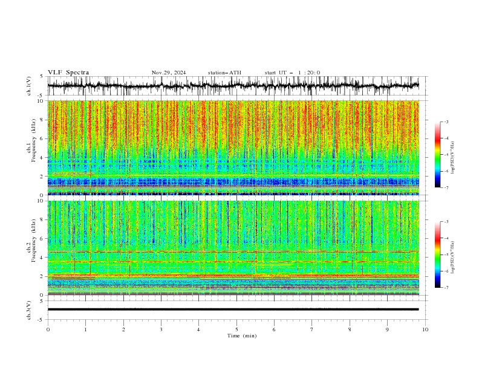Click the ch.1 voltage waveform trace

233,86
